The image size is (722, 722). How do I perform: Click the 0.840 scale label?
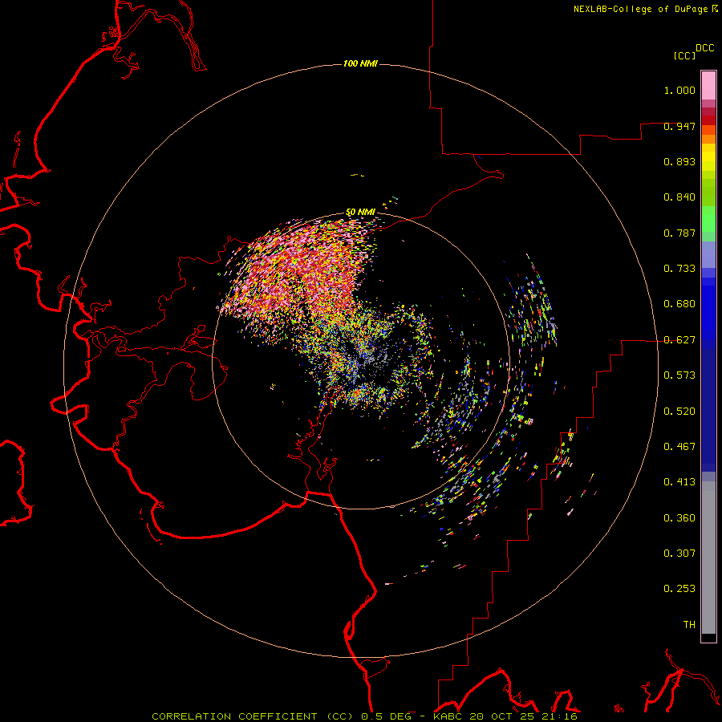pos(679,197)
